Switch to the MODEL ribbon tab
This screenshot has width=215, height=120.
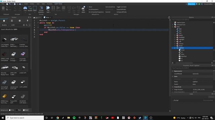(x=32, y=4)
